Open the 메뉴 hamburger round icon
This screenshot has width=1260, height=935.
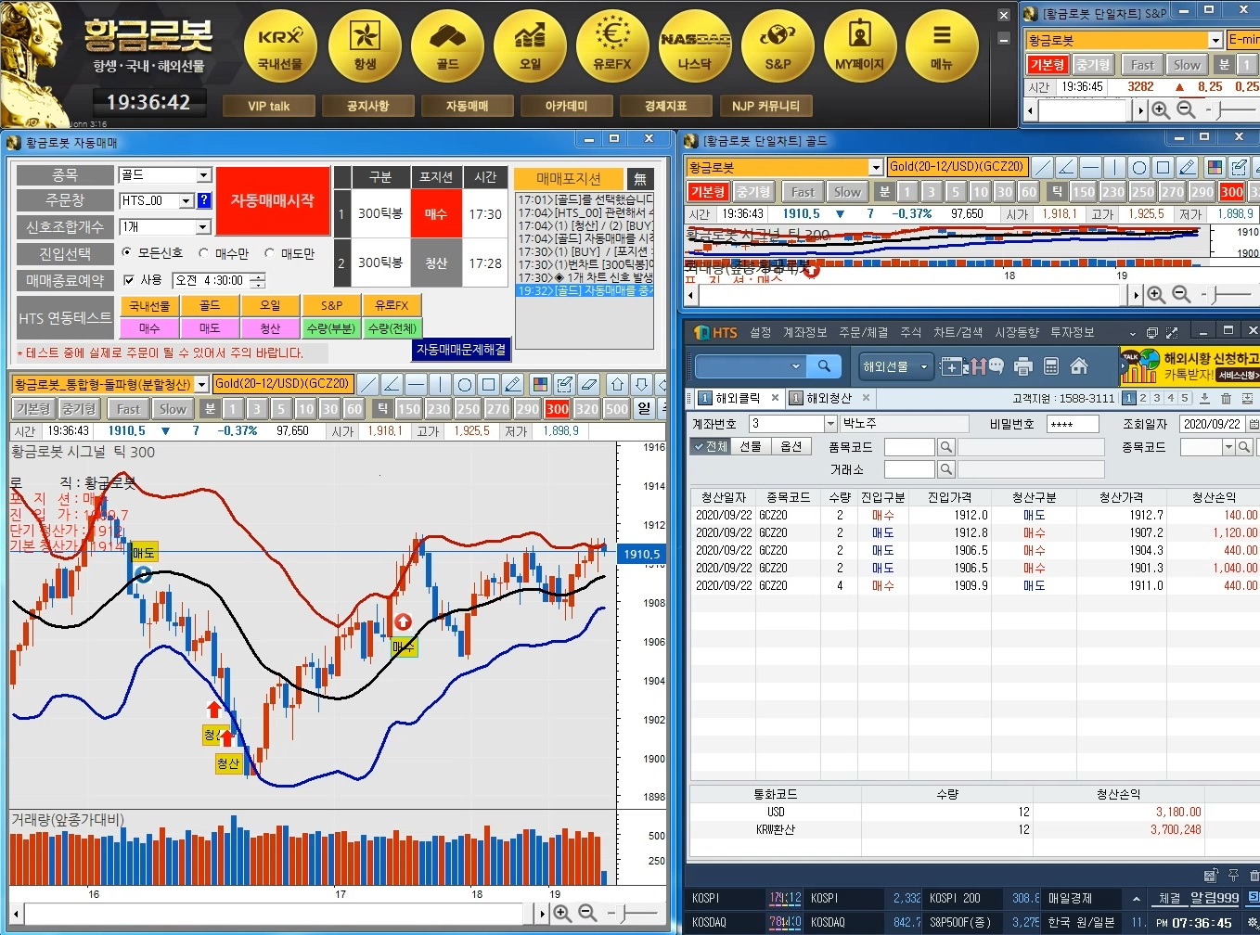(x=942, y=45)
